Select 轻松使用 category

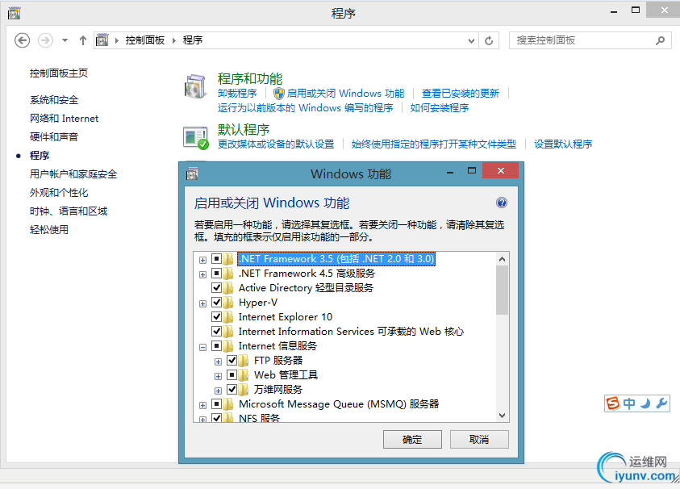point(49,230)
